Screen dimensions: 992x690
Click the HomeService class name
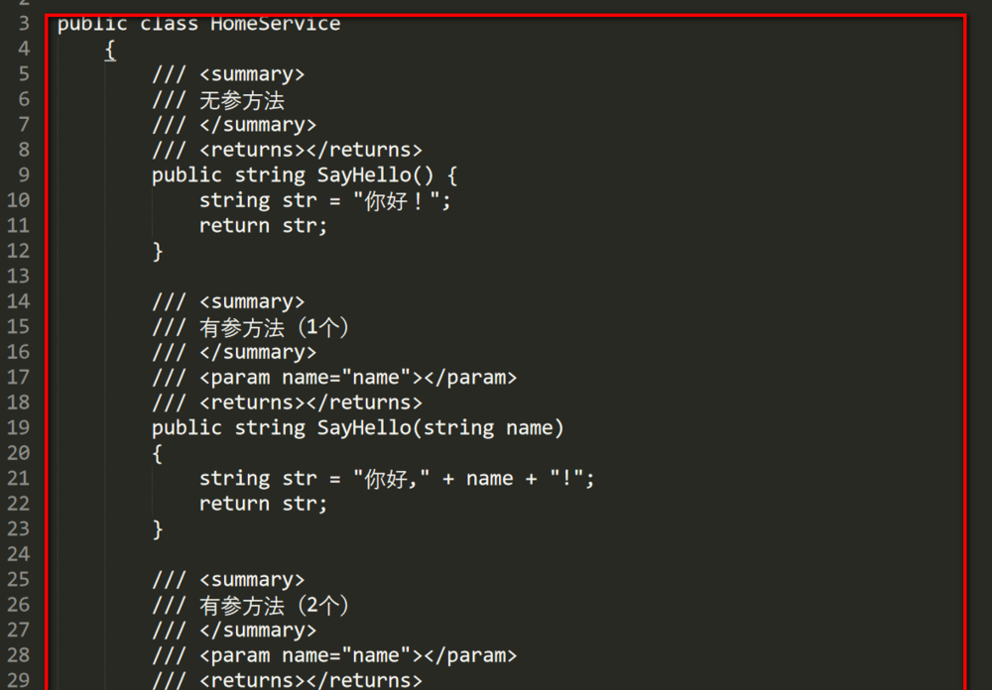click(x=275, y=24)
